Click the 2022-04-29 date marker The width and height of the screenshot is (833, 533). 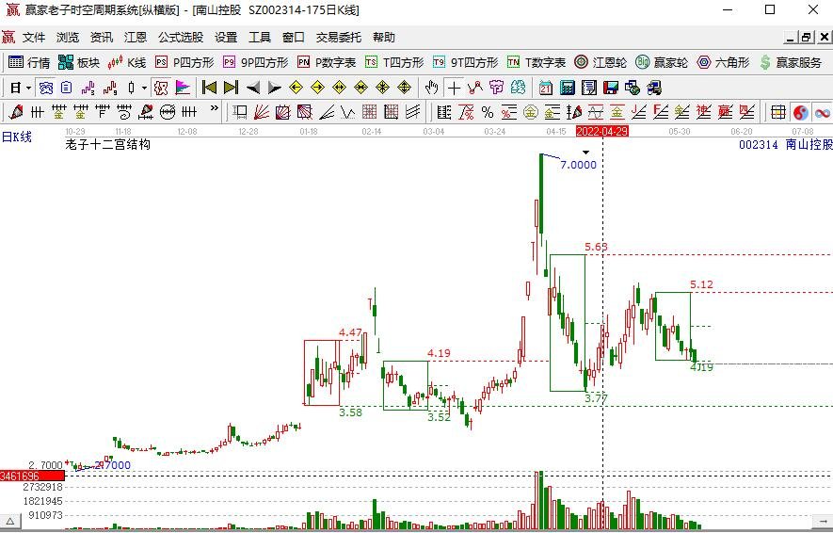[x=602, y=131]
